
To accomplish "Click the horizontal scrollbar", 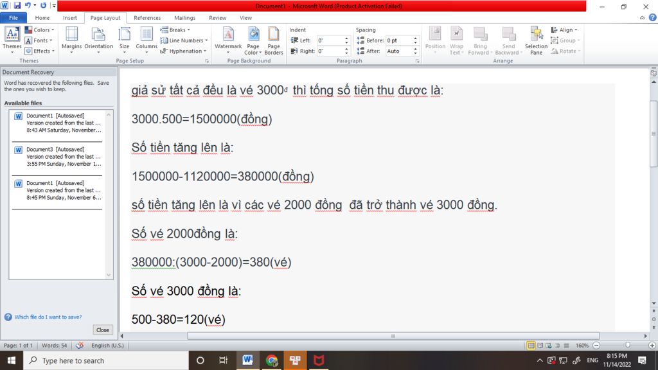I will click(x=393, y=336).
